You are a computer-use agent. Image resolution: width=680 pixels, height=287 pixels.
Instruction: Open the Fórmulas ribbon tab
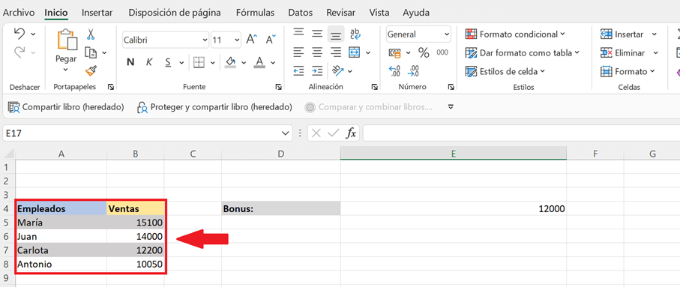point(255,13)
